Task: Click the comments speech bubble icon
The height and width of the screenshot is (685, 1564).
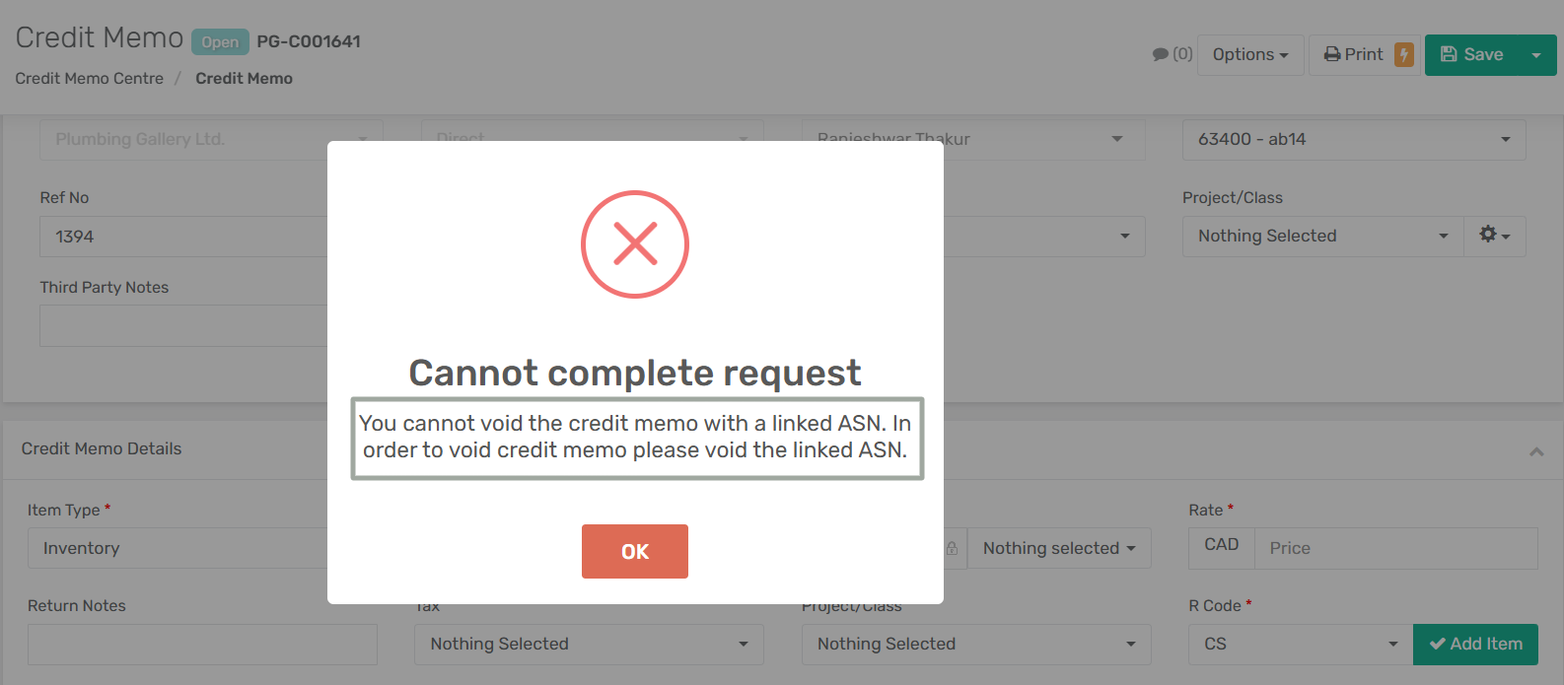Action: (x=1161, y=54)
